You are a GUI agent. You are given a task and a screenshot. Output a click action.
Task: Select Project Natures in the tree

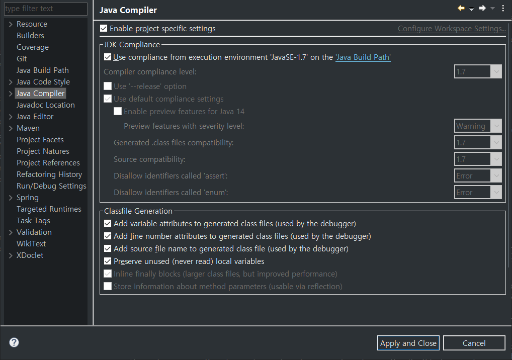point(43,151)
